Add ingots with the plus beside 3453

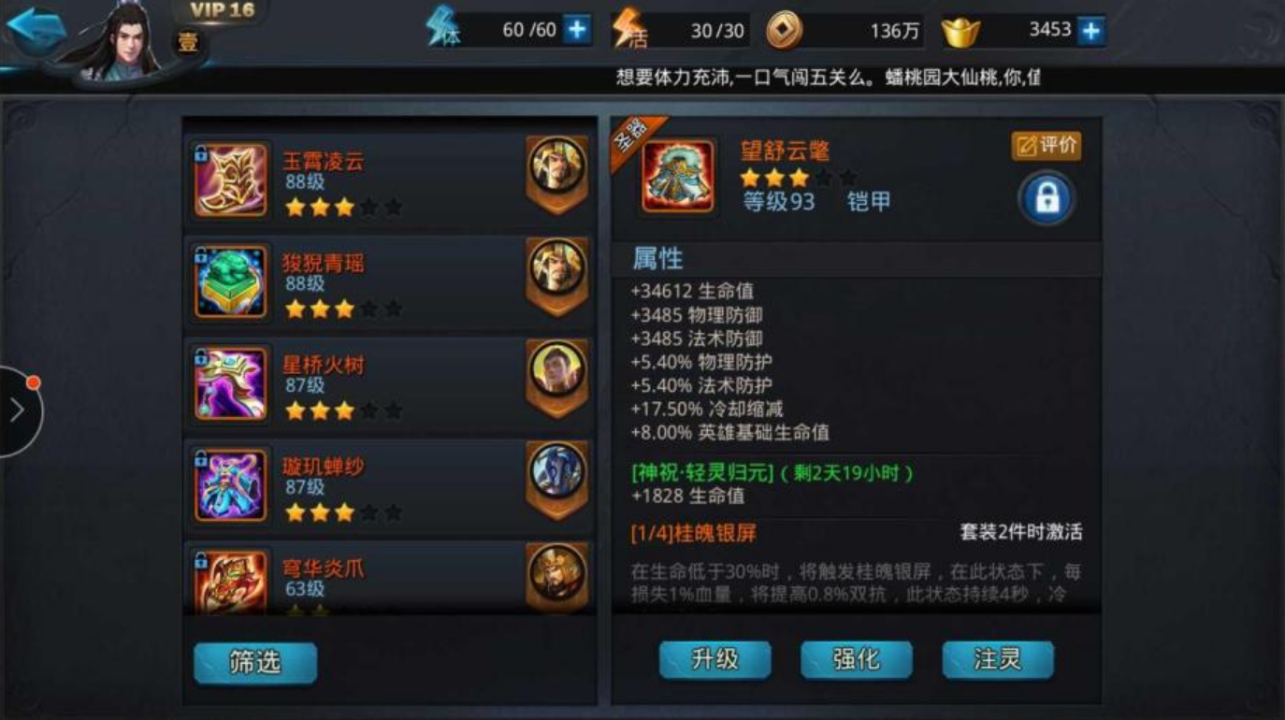[x=1090, y=31]
